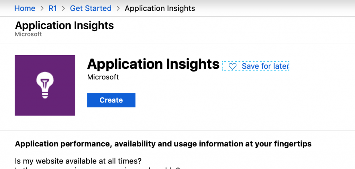
Task: Click the Microsoft publisher label under the Create heading
Action: [x=103, y=77]
